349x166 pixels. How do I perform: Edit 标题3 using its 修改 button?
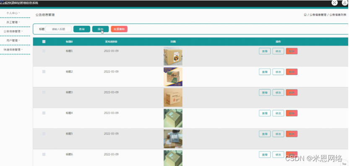click(278, 92)
